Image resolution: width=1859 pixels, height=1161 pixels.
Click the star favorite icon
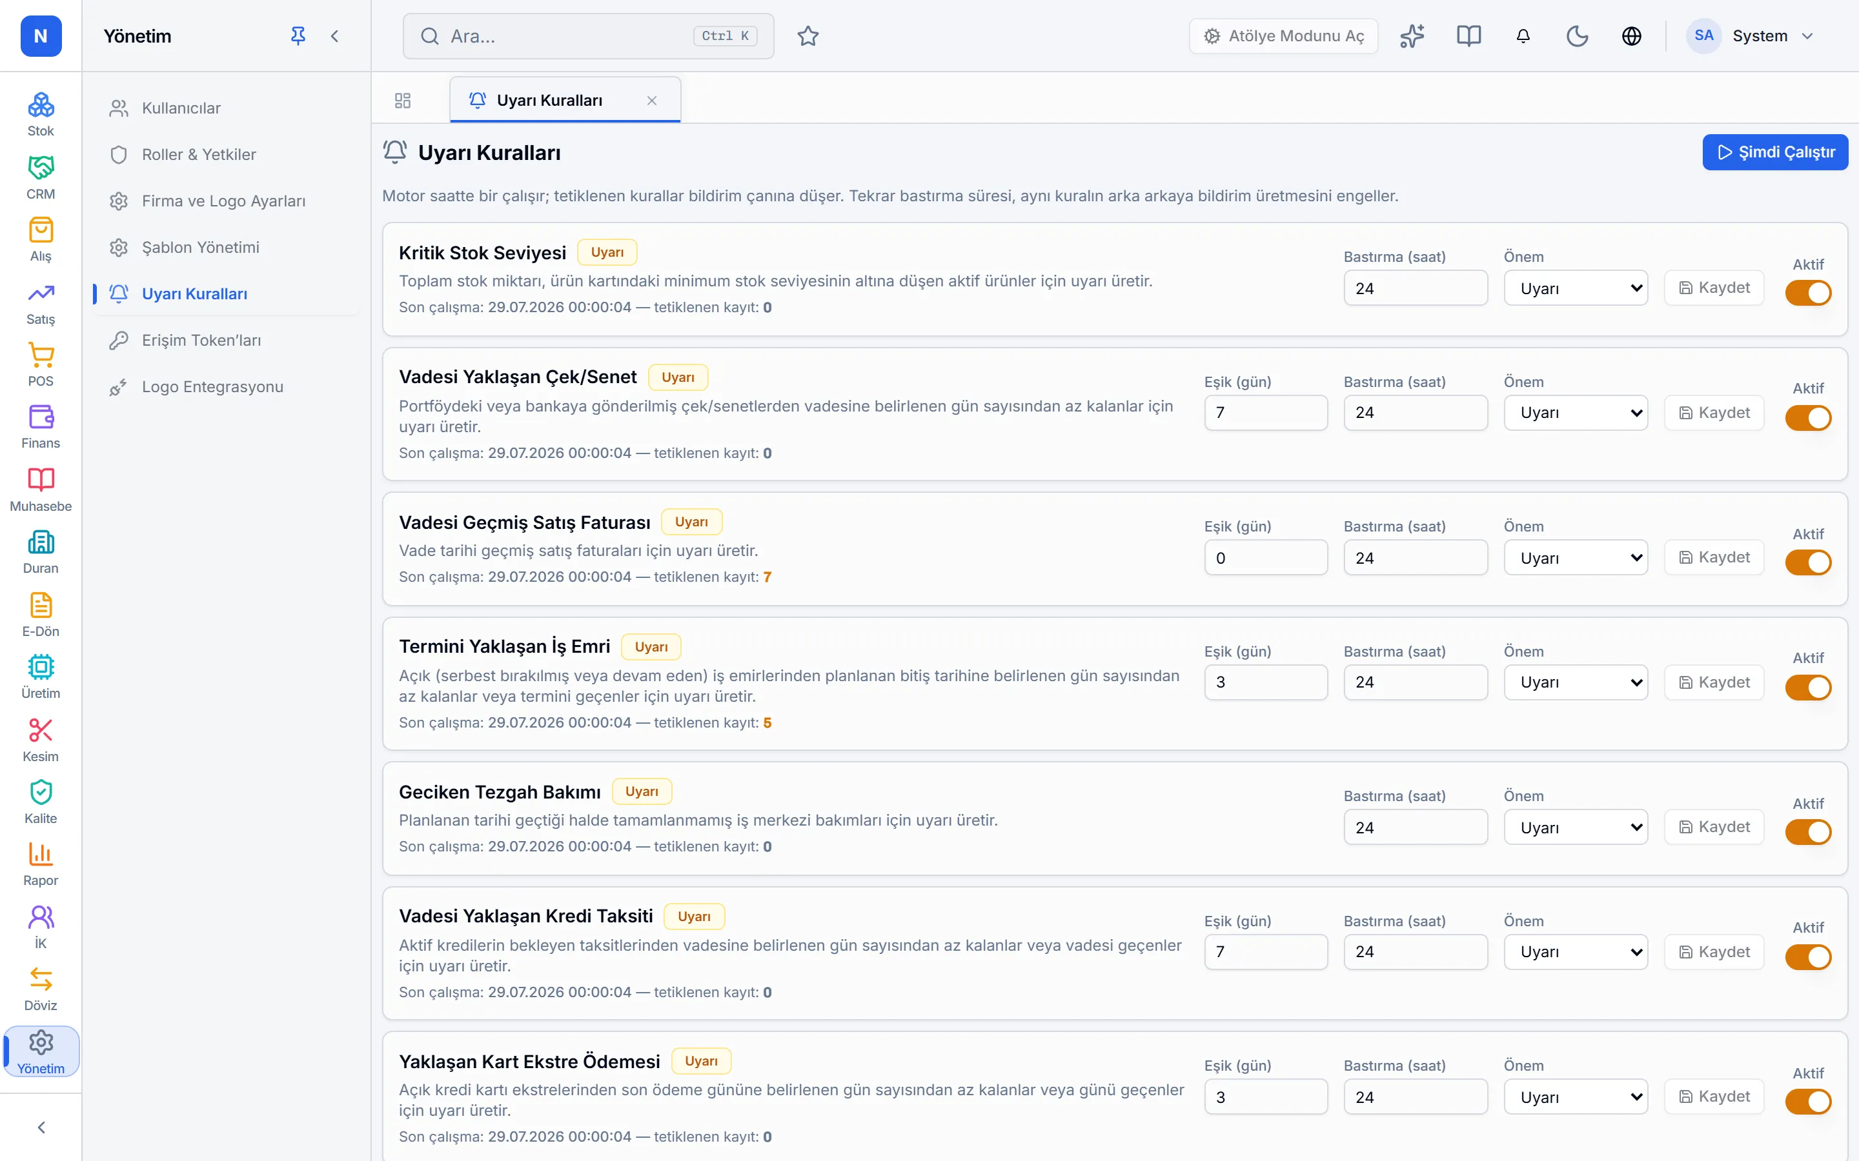pyautogui.click(x=808, y=36)
